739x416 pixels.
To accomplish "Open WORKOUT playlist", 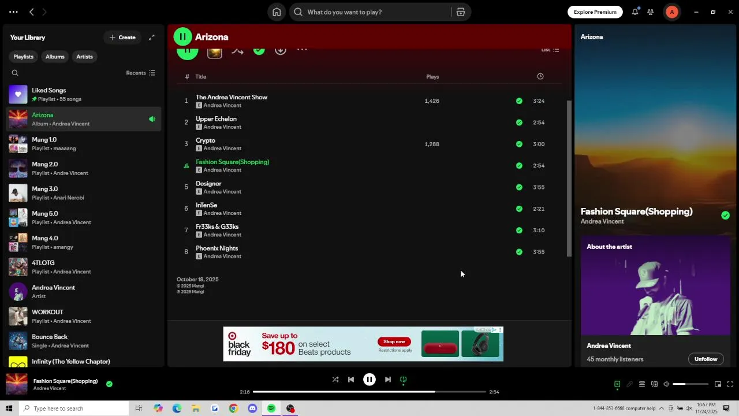I will [x=84, y=317].
